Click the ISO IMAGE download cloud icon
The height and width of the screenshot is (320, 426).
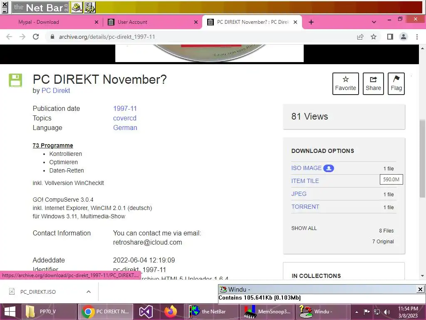coord(329,168)
